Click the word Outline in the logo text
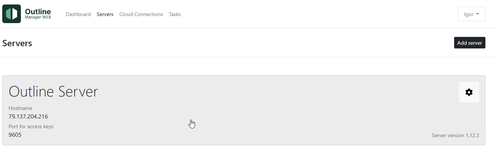The width and height of the screenshot is (494, 161). pos(38,12)
